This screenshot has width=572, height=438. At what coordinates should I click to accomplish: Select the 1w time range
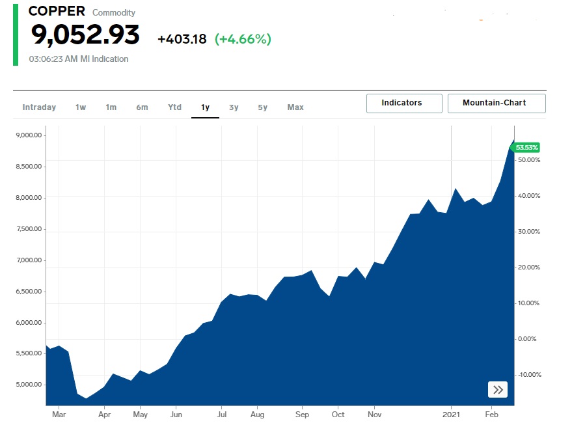tap(81, 107)
